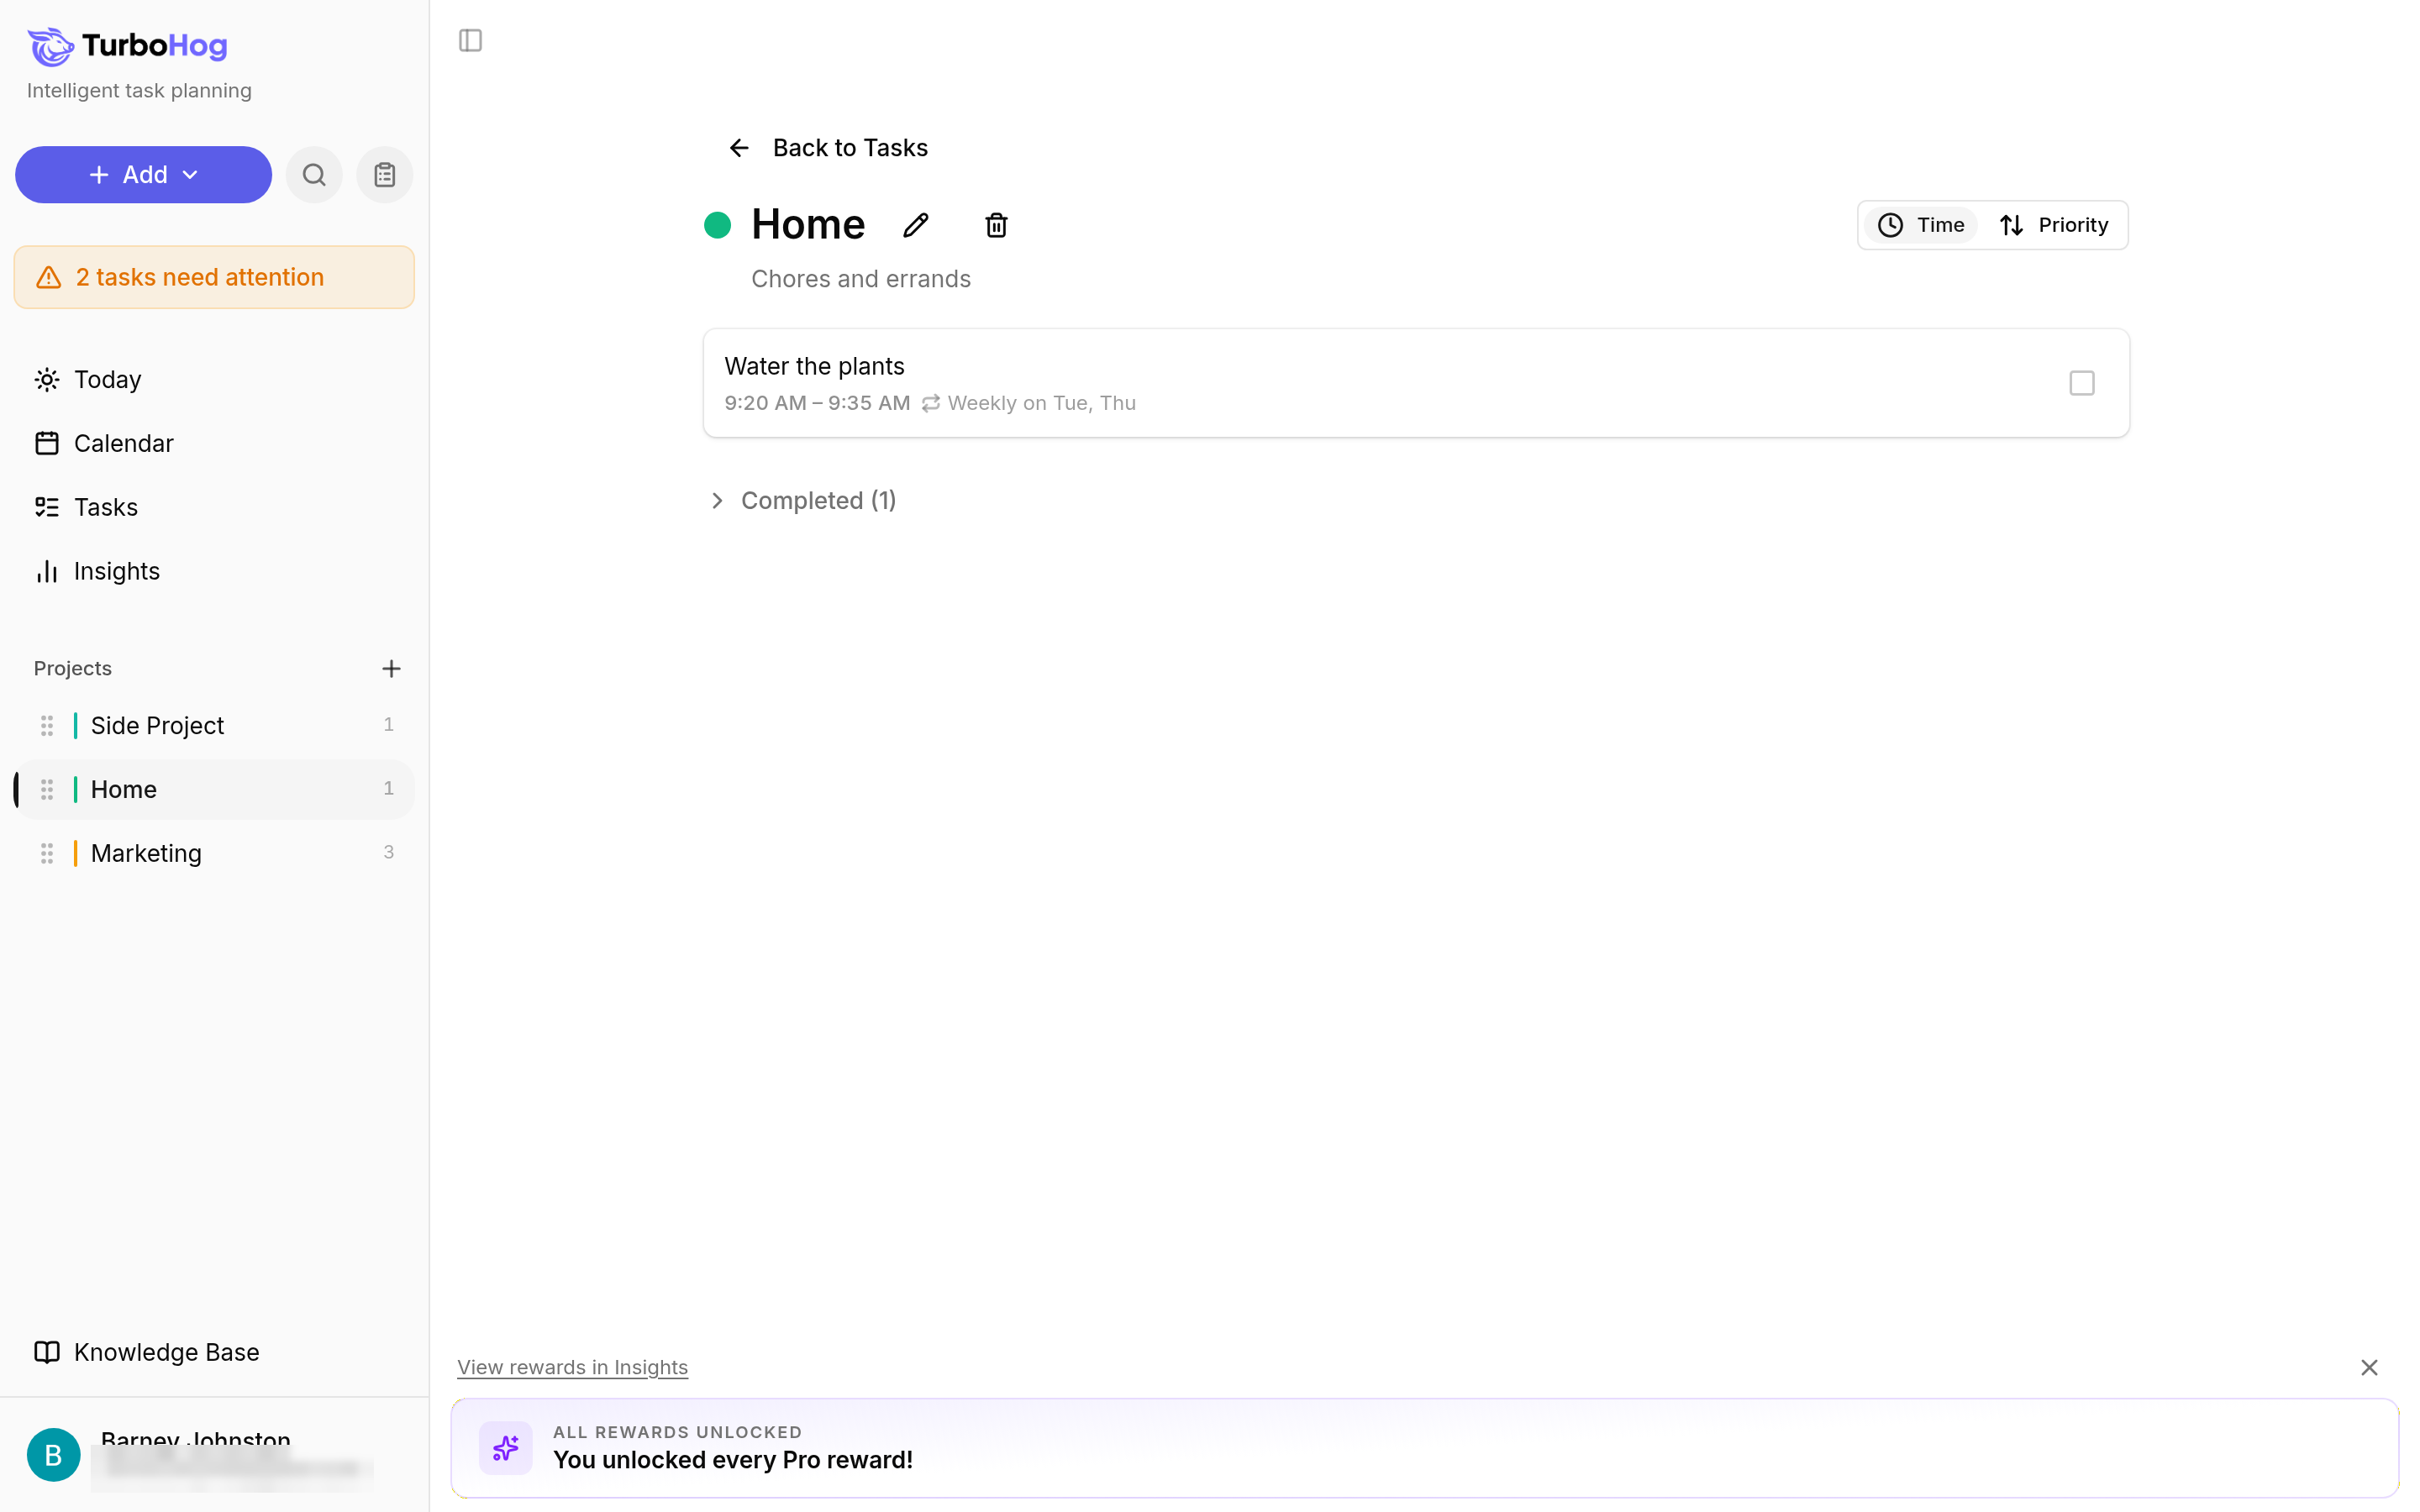Viewport: 2420px width, 1512px height.
Task: Click the B user avatar
Action: tap(54, 1454)
